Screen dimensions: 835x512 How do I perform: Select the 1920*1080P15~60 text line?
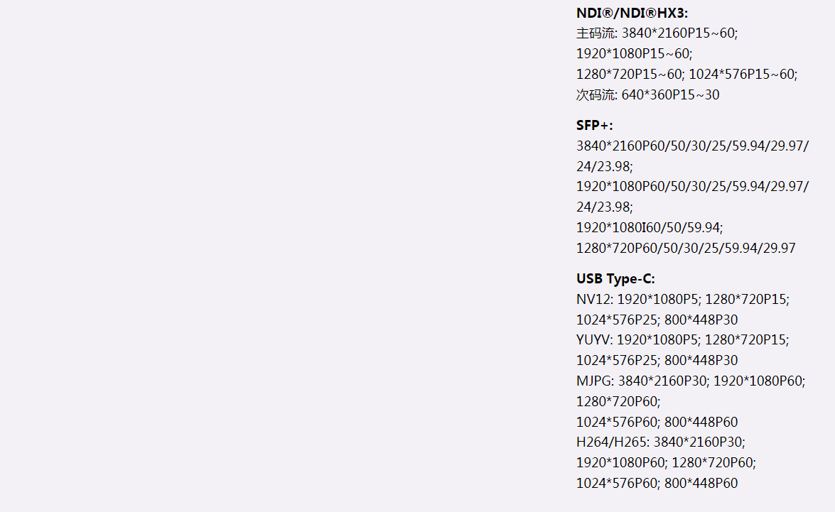coord(634,54)
